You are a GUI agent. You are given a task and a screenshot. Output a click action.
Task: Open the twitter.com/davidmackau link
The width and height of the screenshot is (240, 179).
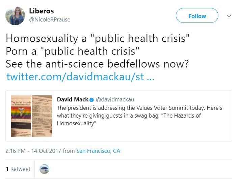coord(80,77)
